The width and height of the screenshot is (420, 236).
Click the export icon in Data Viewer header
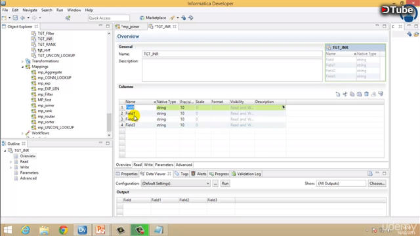pos(370,174)
